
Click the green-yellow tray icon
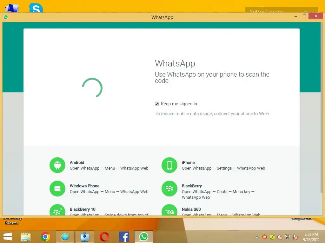coord(272,237)
